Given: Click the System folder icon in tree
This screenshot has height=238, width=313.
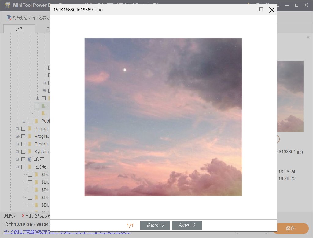Looking at the screenshot, I should tap(30, 152).
